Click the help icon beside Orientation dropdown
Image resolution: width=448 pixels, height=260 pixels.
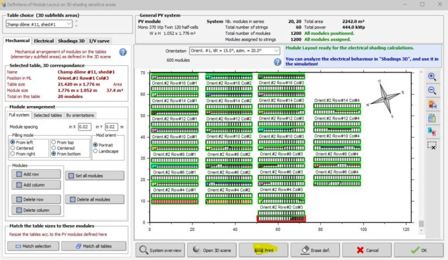pos(278,61)
